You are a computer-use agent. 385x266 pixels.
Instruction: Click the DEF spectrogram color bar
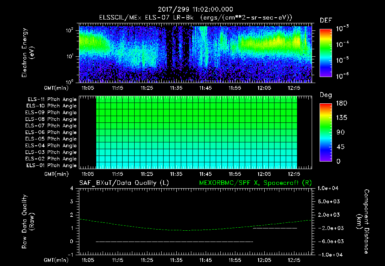click(x=326, y=53)
